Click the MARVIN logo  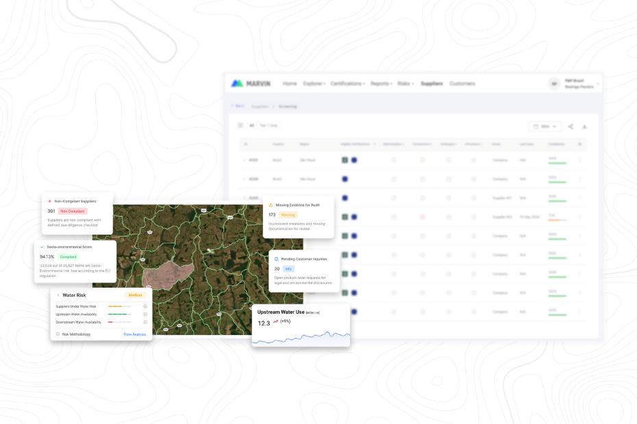tap(251, 83)
